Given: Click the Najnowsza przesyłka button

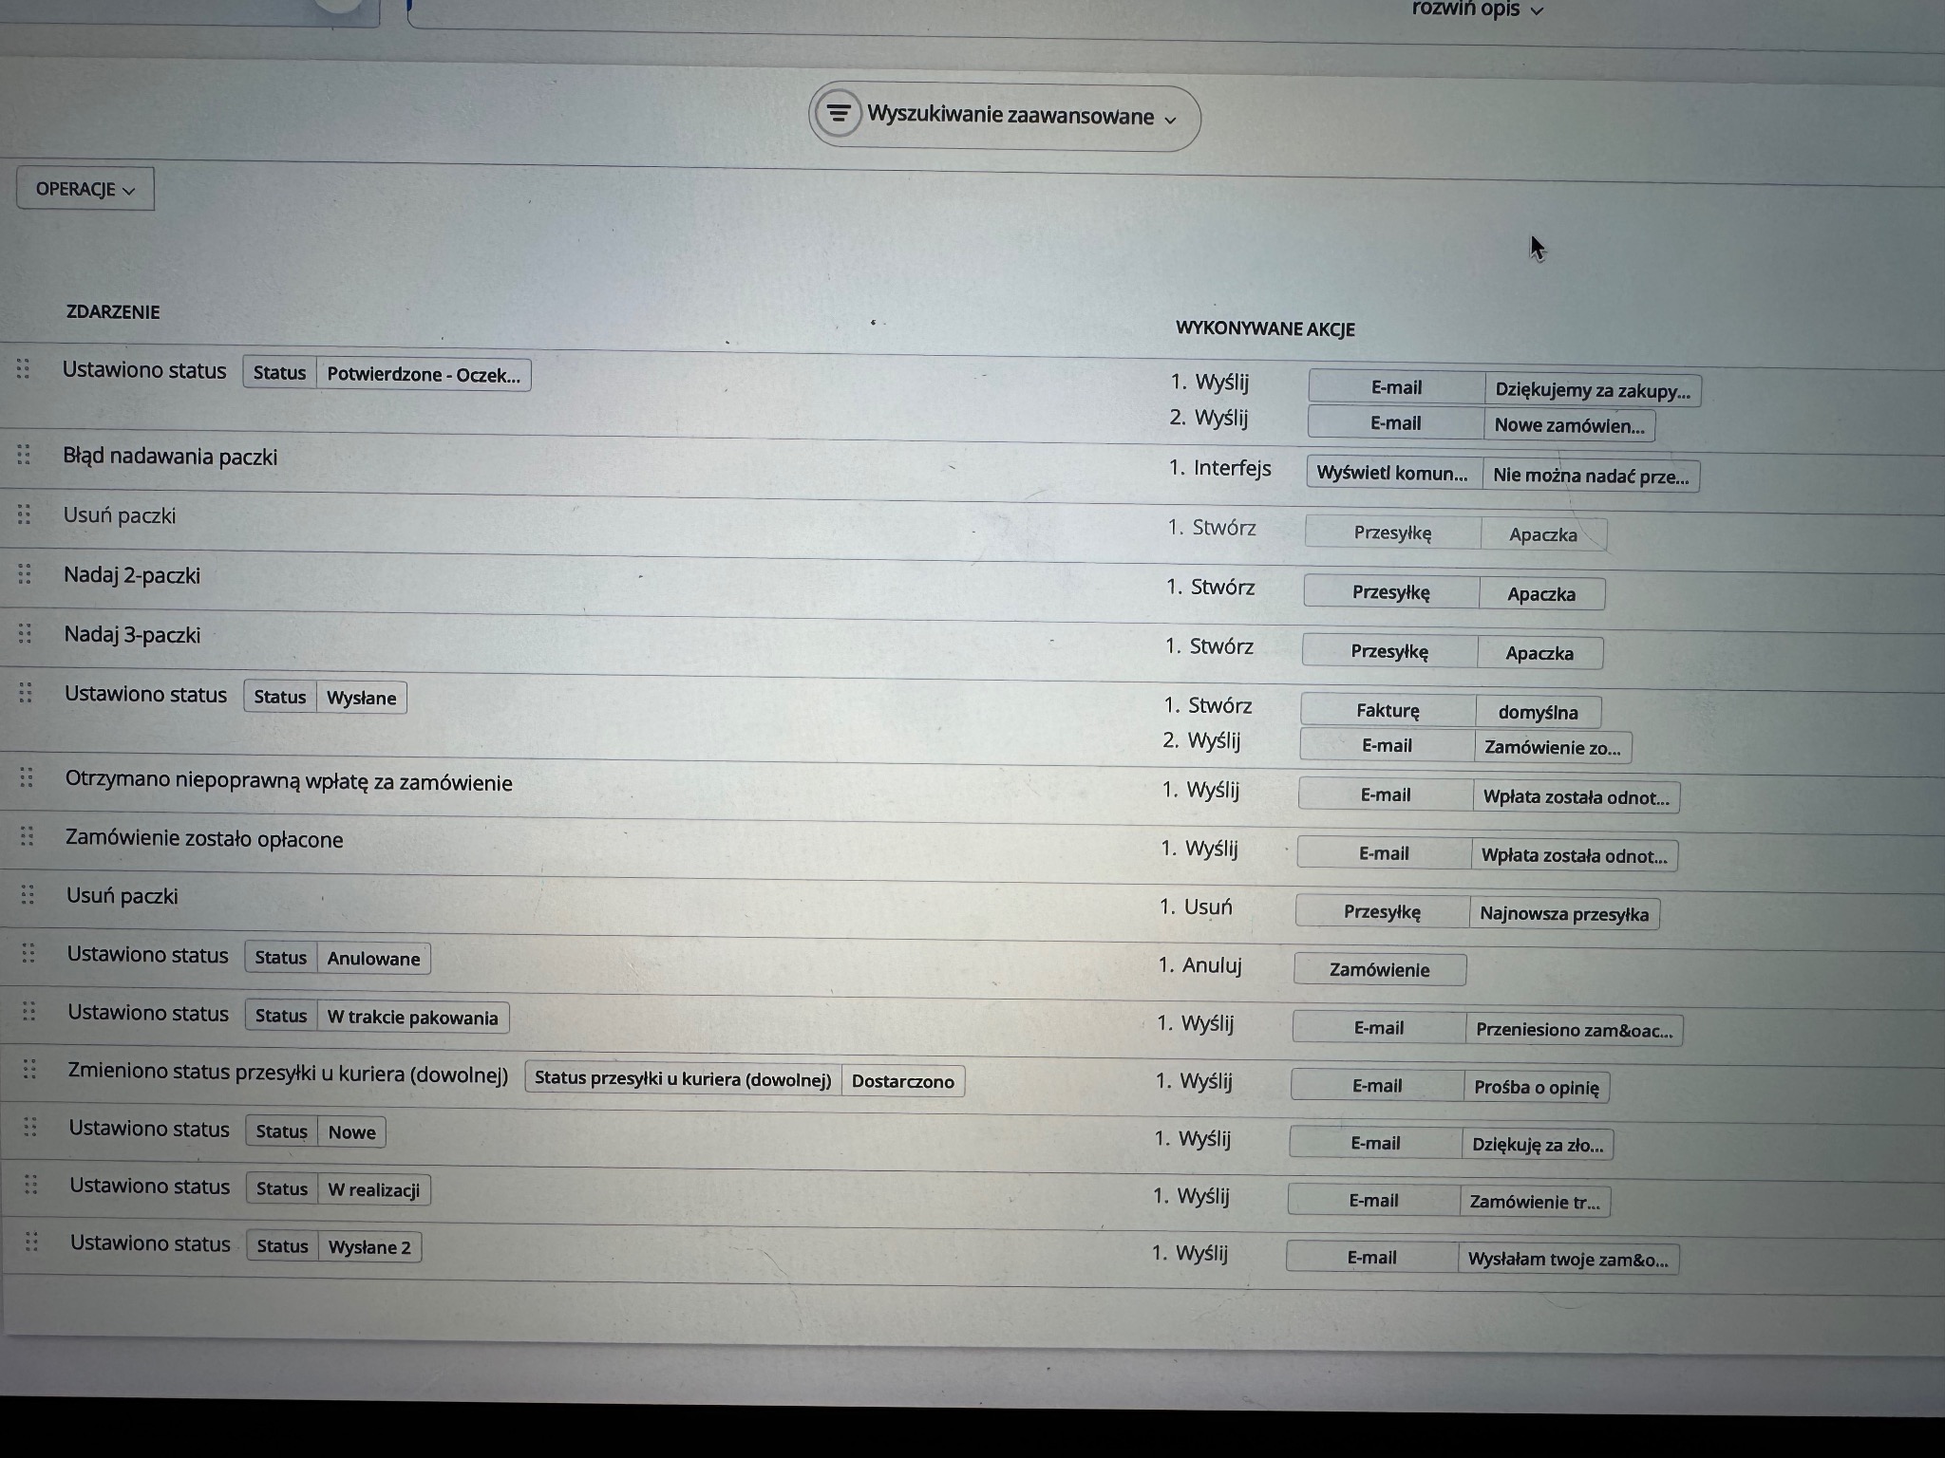Looking at the screenshot, I should click(x=1564, y=914).
